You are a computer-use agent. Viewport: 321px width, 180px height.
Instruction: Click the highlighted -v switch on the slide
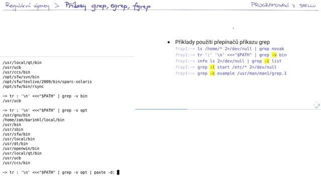point(274,55)
